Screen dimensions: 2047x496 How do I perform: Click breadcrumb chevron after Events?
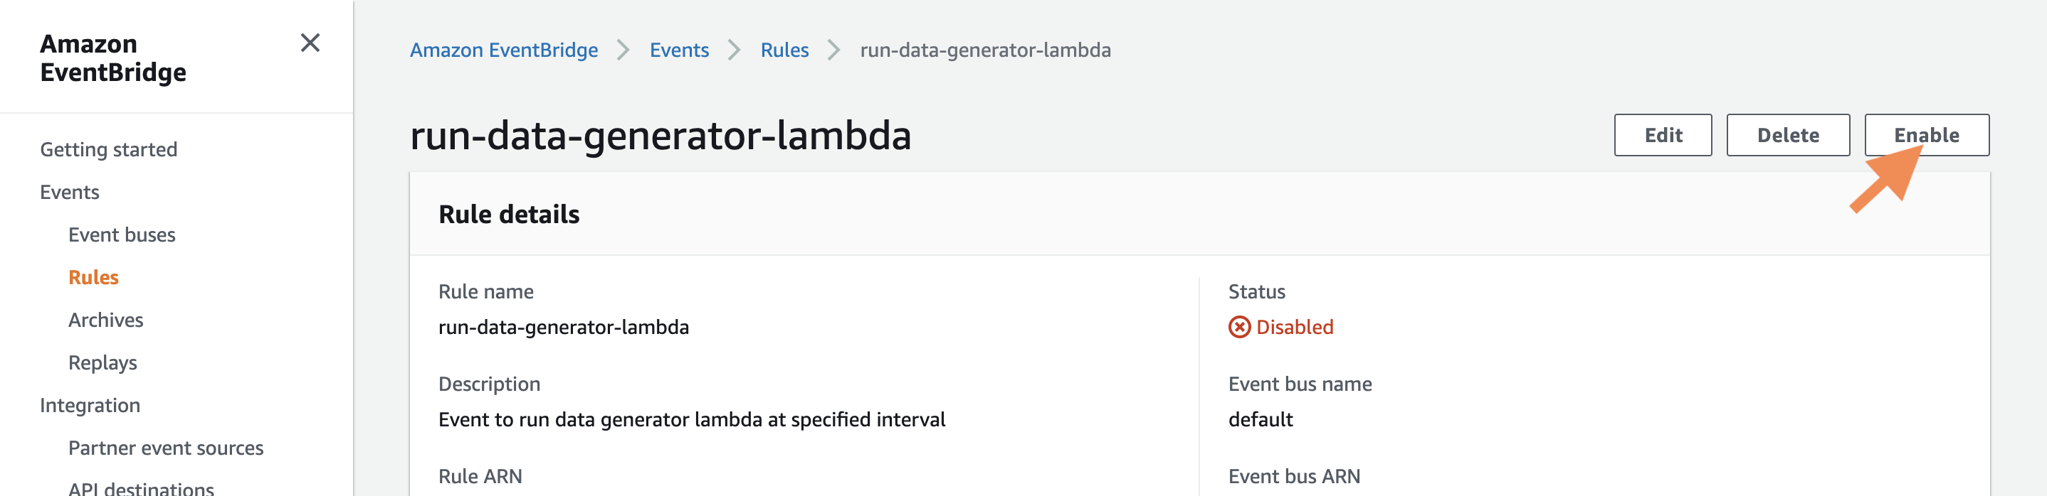click(x=735, y=50)
